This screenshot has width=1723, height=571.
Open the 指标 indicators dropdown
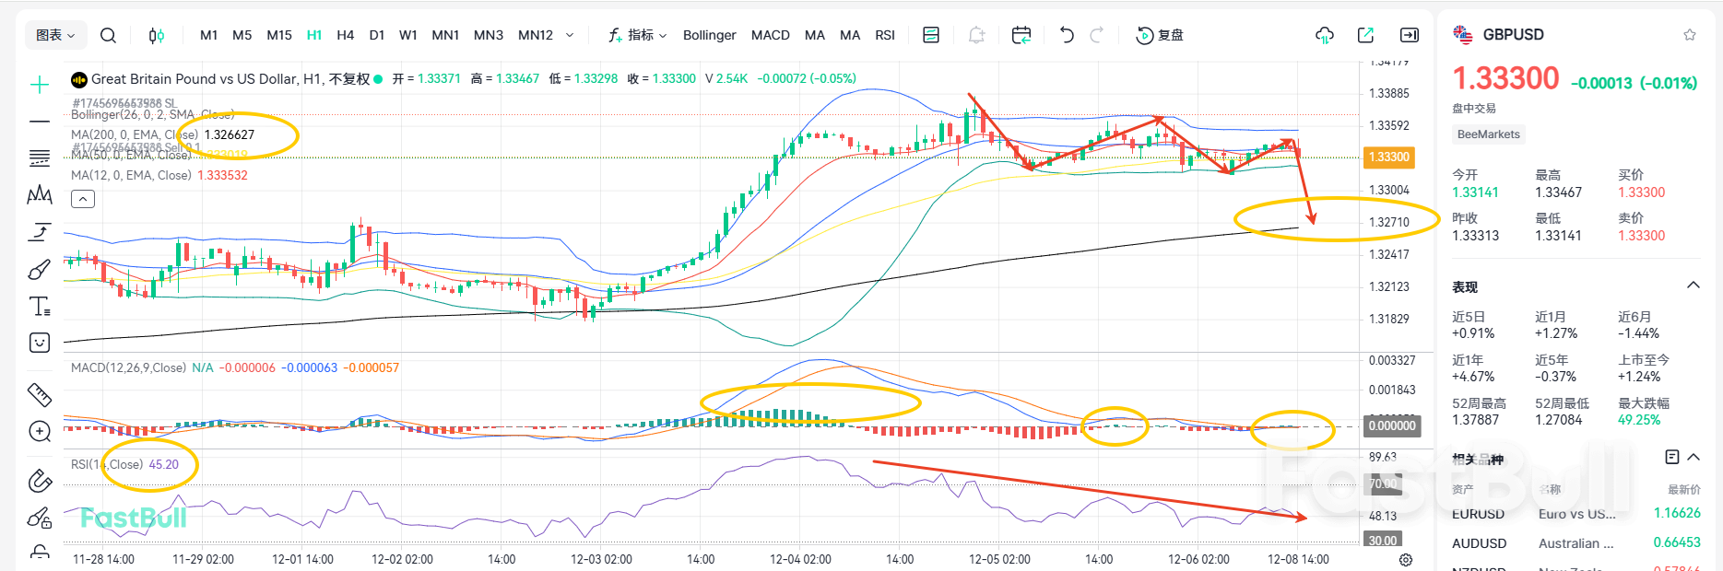[637, 35]
